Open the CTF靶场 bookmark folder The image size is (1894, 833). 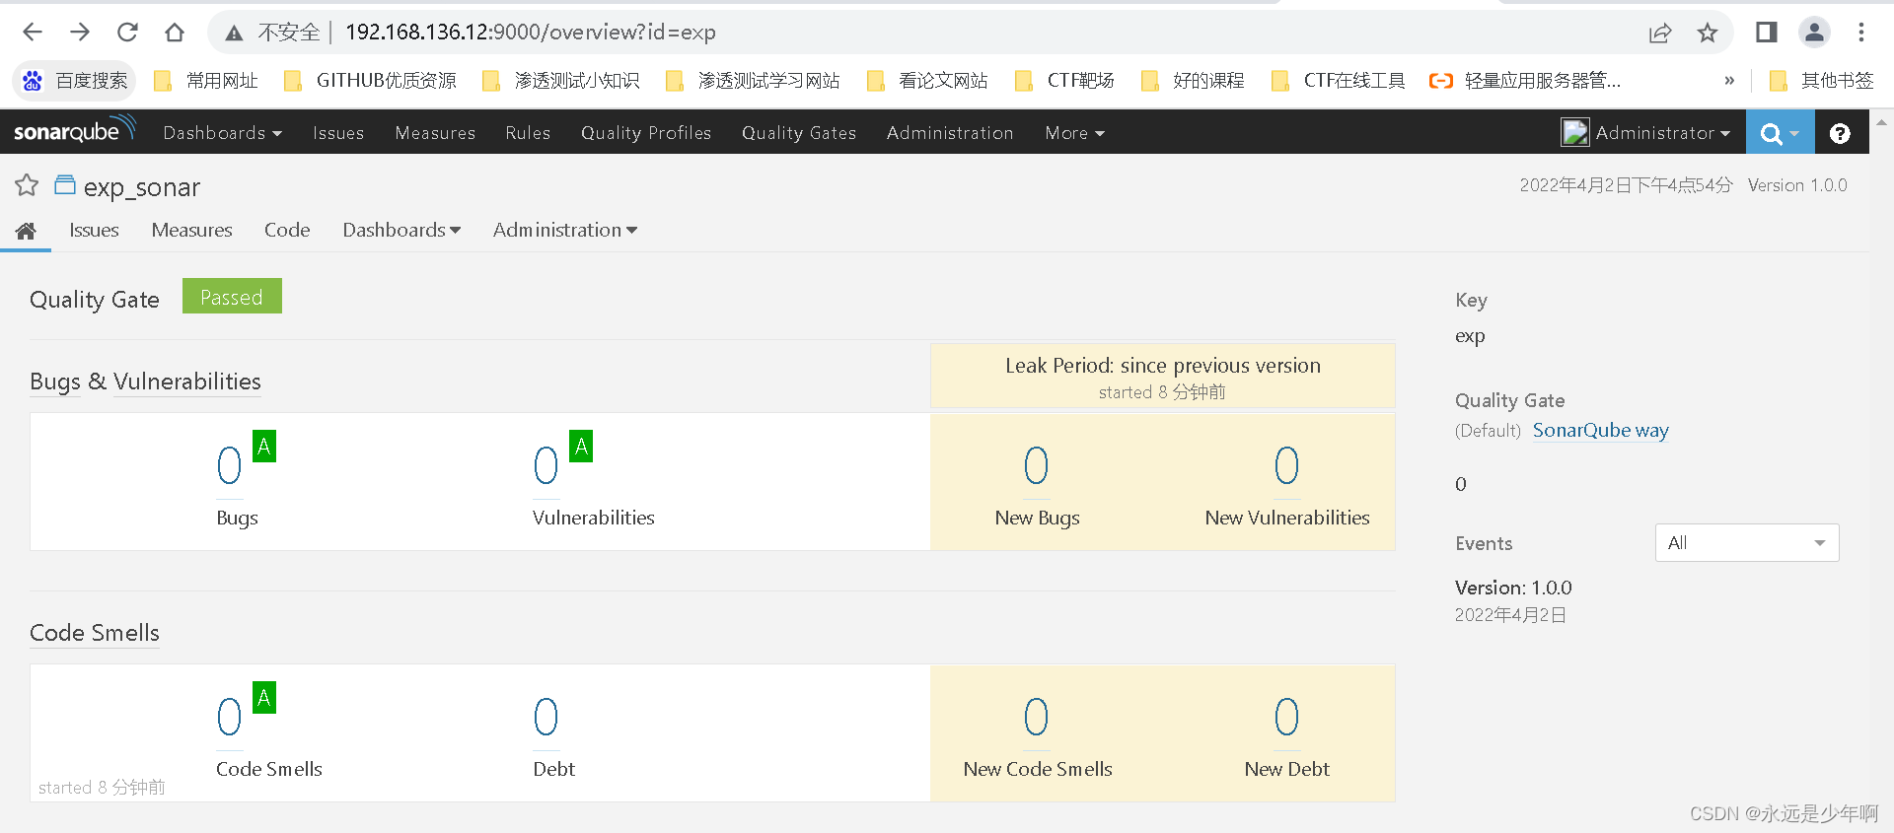1065,81
